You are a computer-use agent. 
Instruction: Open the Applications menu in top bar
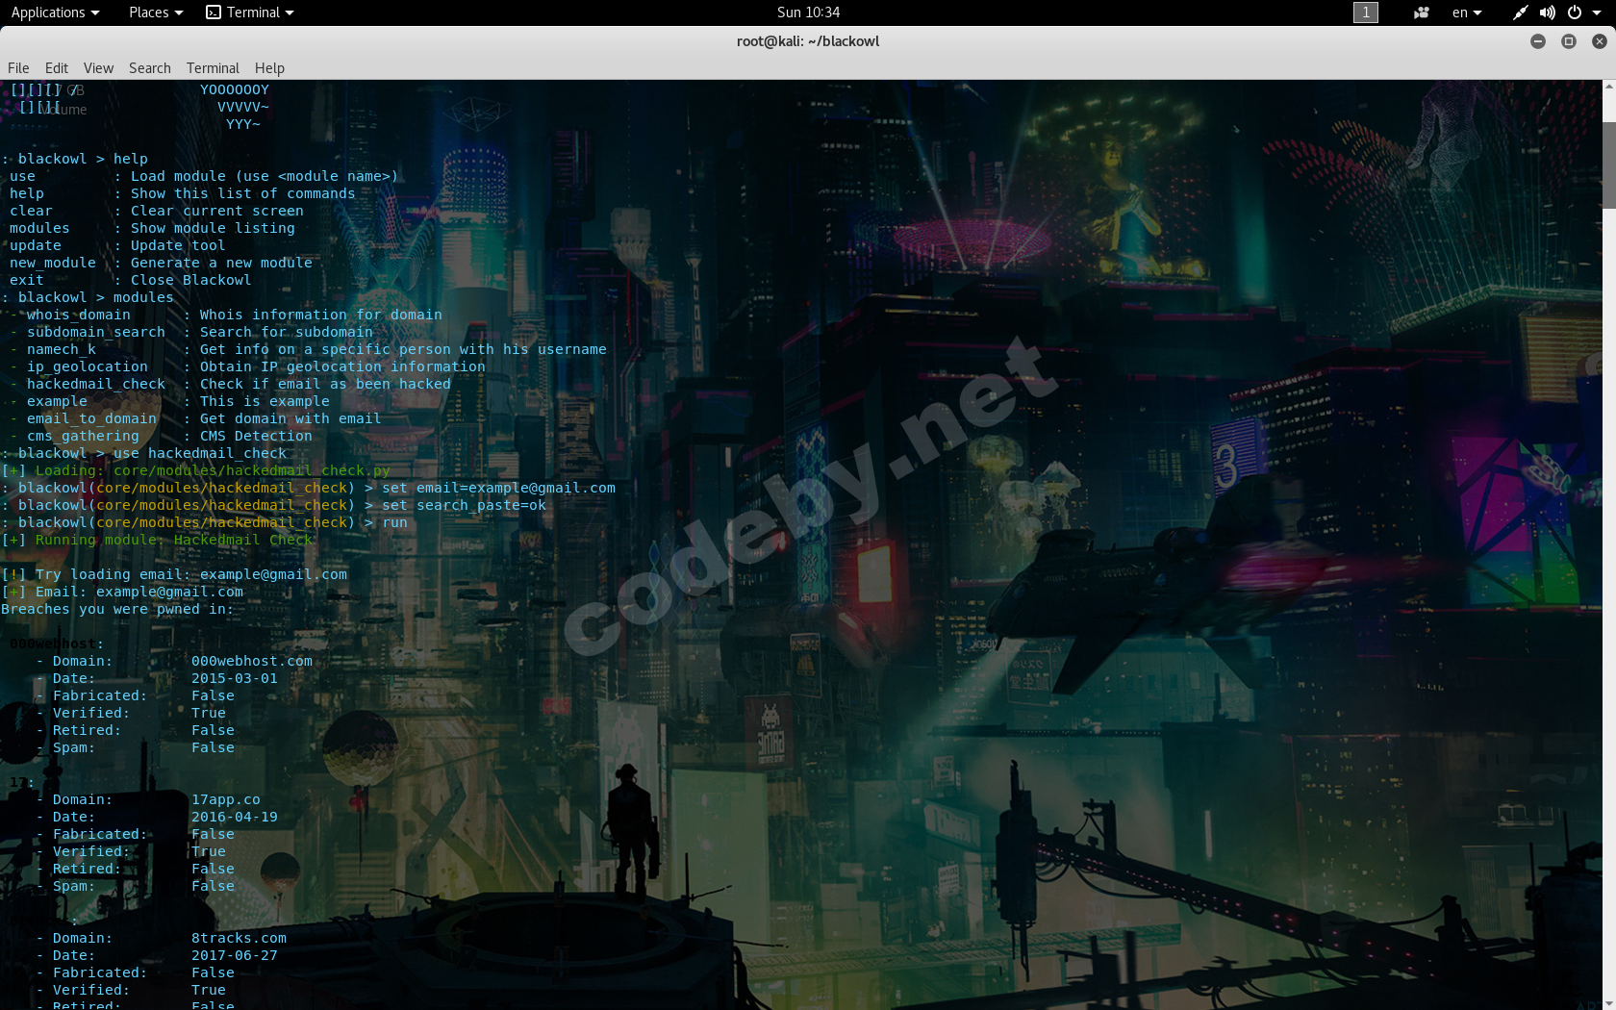tap(55, 13)
